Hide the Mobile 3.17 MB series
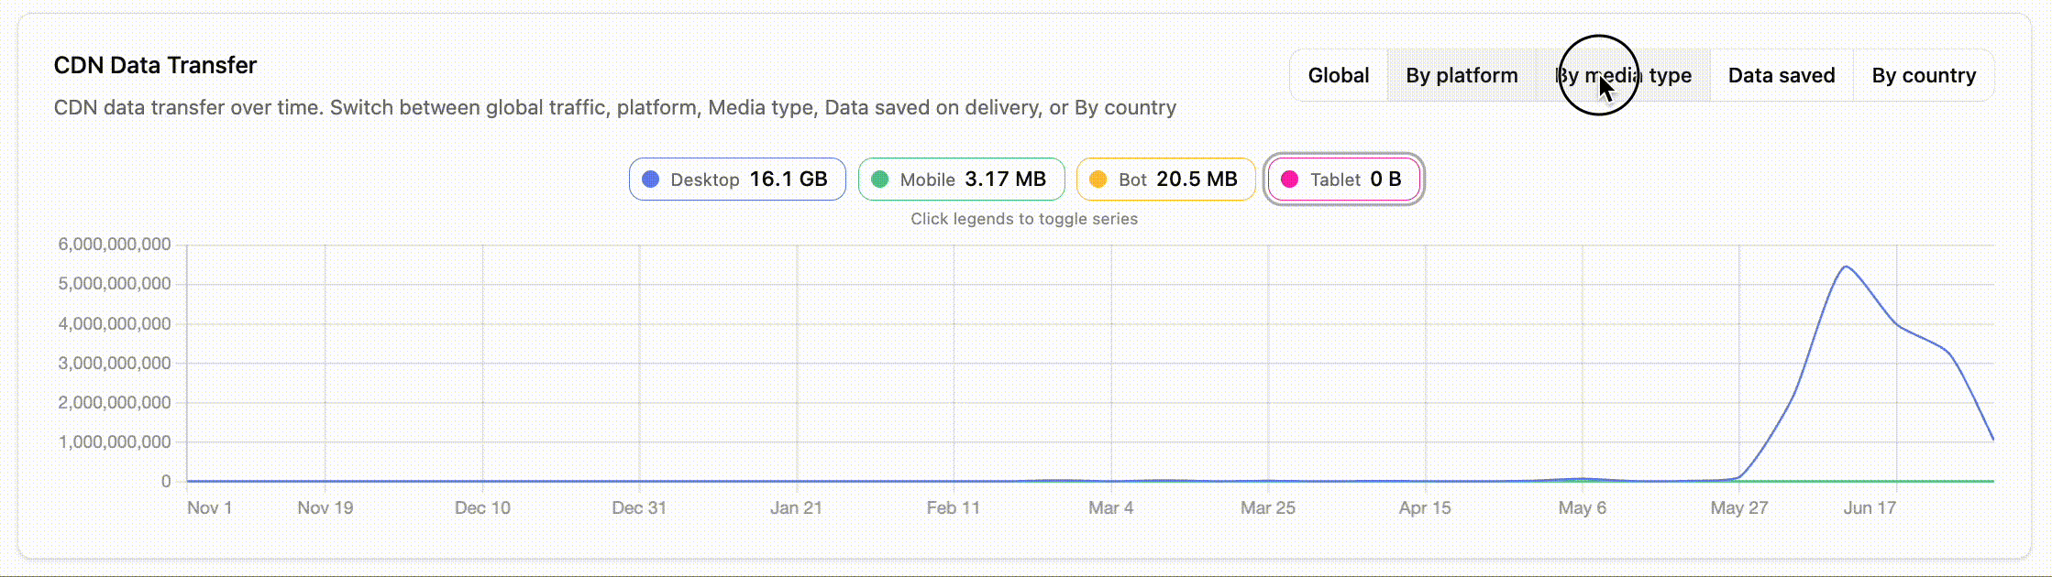Viewport: 2052px width, 577px height. pyautogui.click(x=961, y=179)
